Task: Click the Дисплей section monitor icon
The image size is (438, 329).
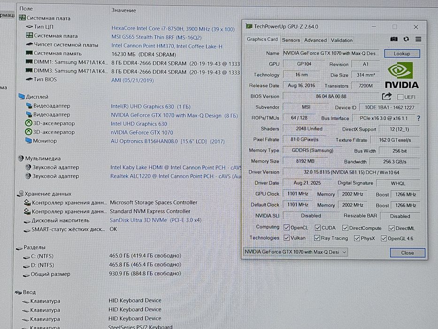Action: click(x=22, y=96)
